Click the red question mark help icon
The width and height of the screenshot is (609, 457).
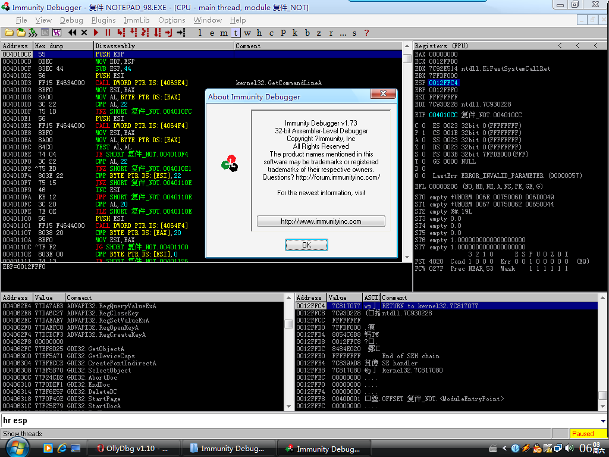(x=366, y=33)
